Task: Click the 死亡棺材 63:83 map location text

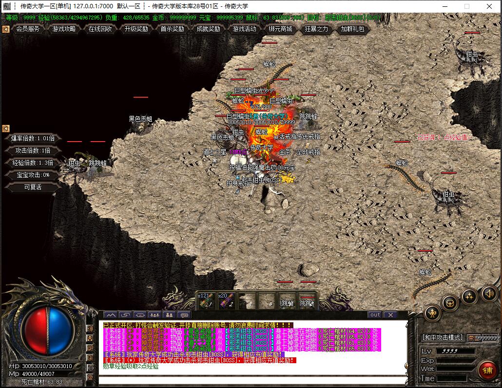Action: (41, 382)
